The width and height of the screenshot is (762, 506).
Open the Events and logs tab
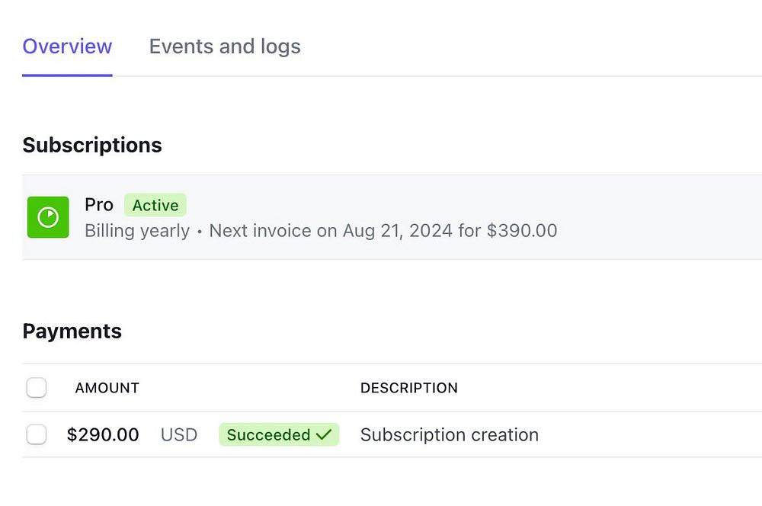(x=225, y=46)
